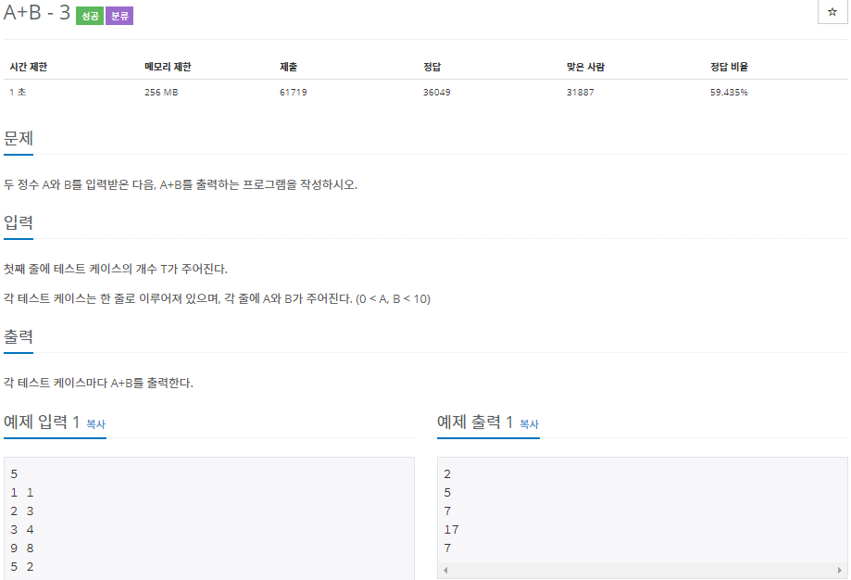
Task: Click the horizontal scrollbar track under example output
Action: (x=643, y=570)
